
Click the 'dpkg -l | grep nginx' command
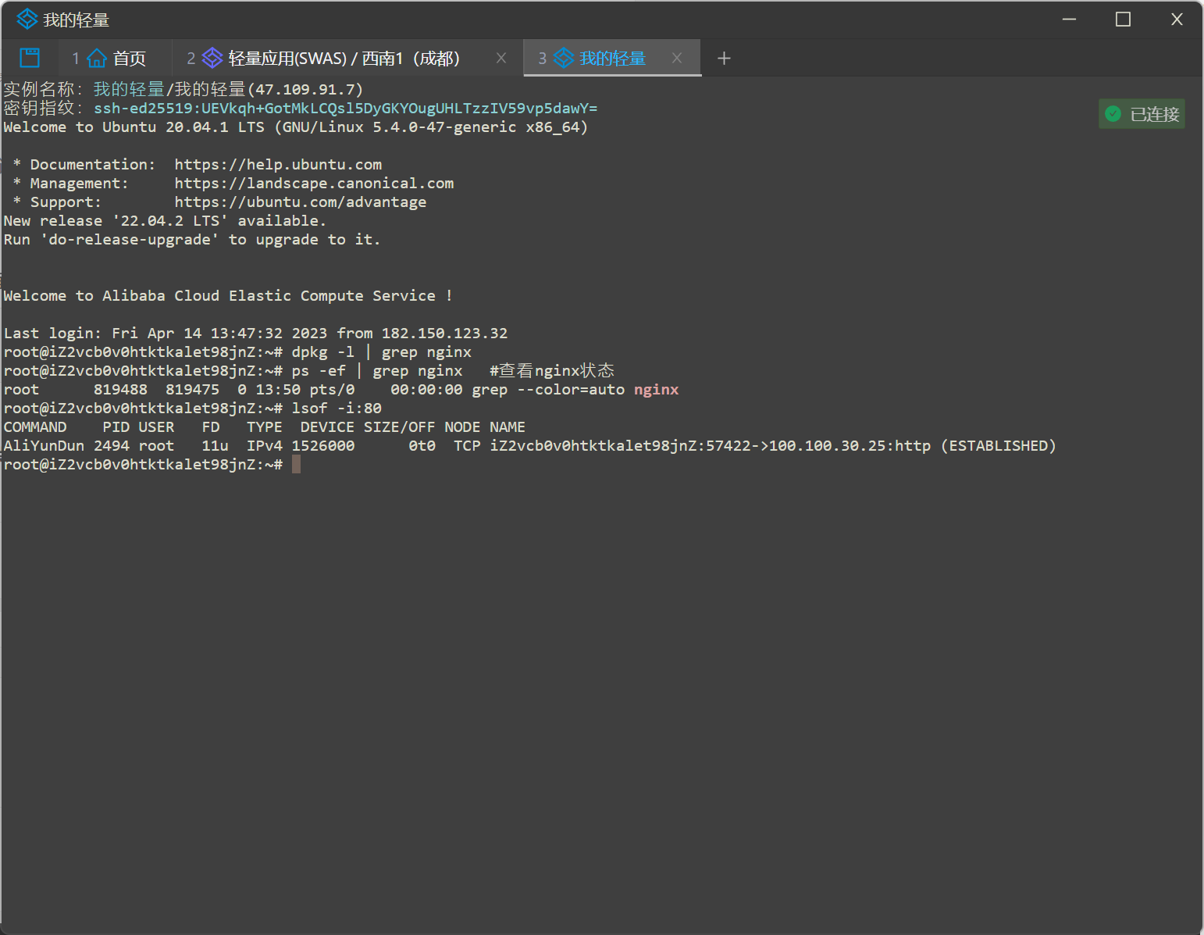click(382, 352)
